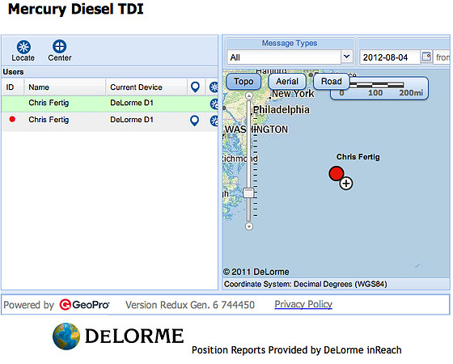This screenshot has width=453, height=364.
Task: Click the 2012-08-04 date input field
Action: click(390, 57)
